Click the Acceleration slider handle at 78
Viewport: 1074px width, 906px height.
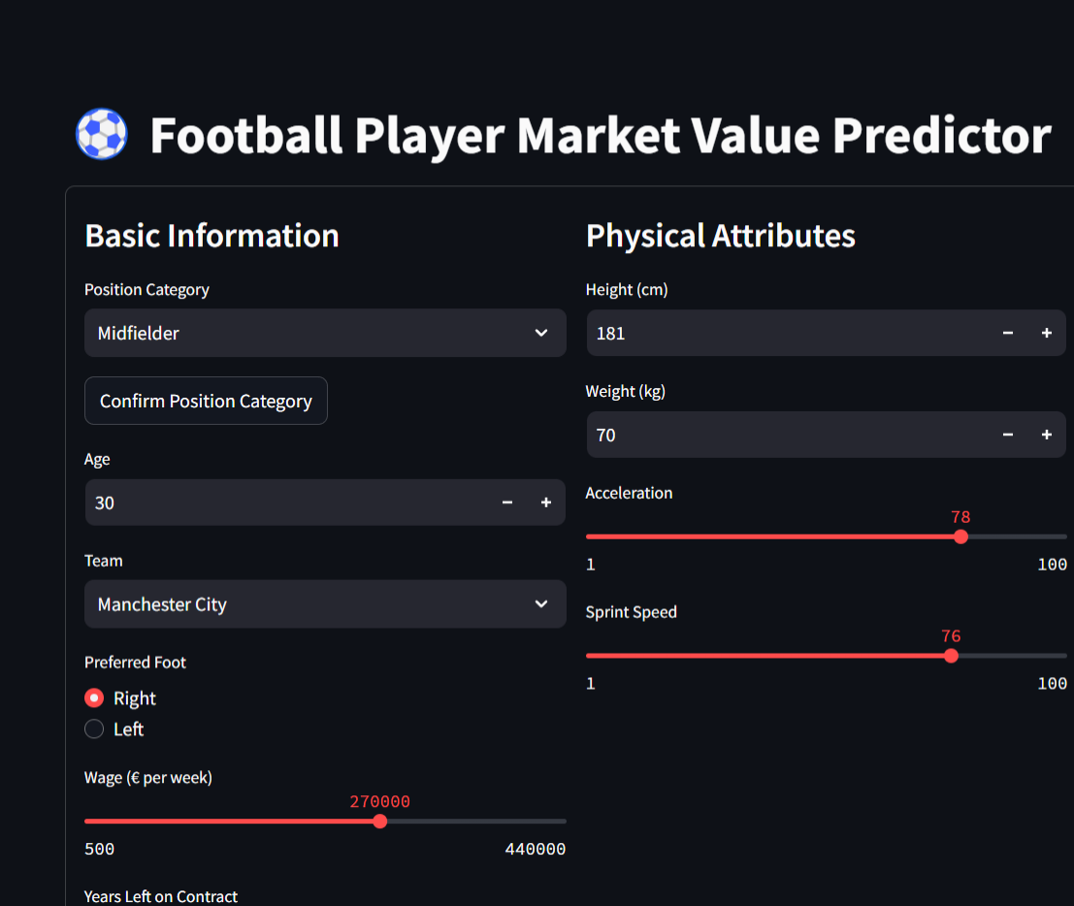(960, 536)
